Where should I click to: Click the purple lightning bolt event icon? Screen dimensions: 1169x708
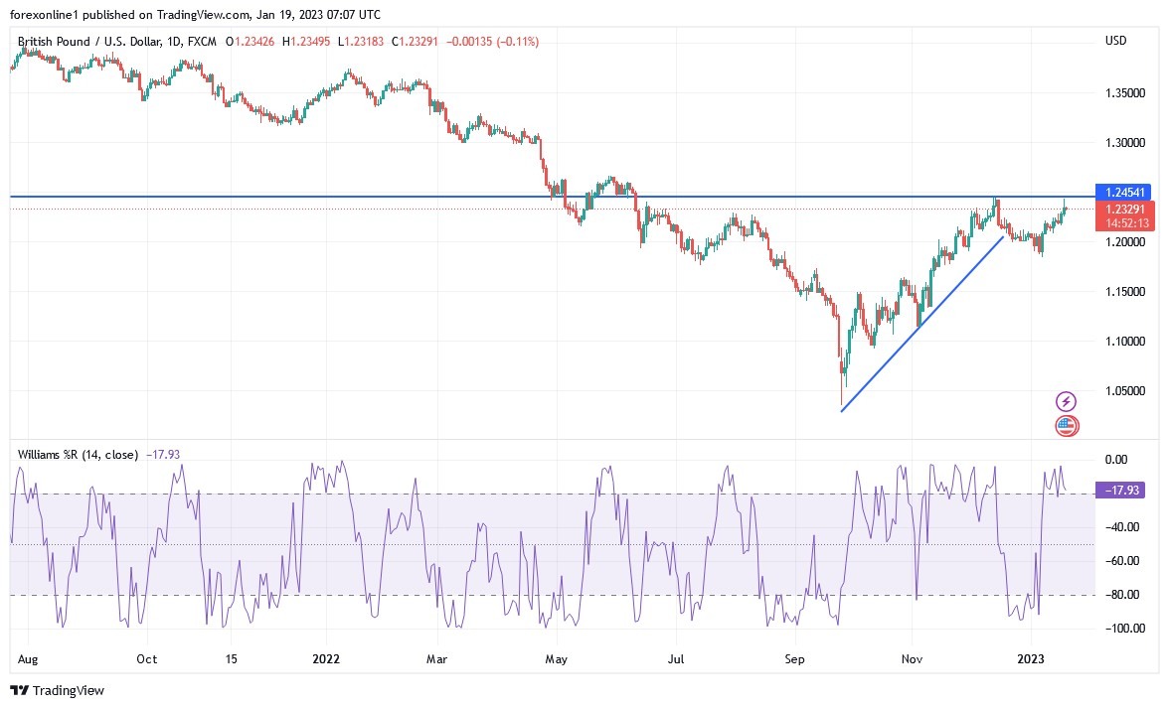pyautogui.click(x=1065, y=401)
